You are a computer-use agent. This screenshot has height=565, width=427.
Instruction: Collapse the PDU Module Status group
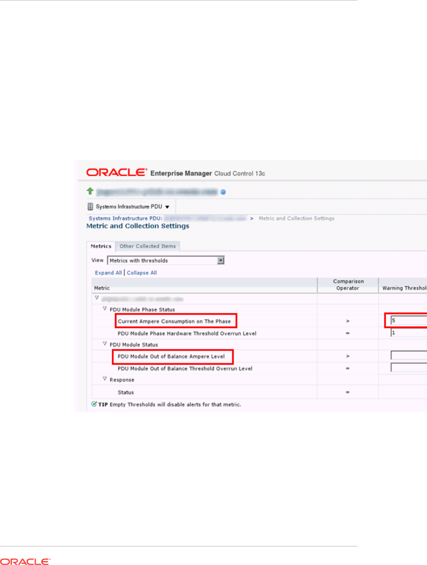coord(104,344)
